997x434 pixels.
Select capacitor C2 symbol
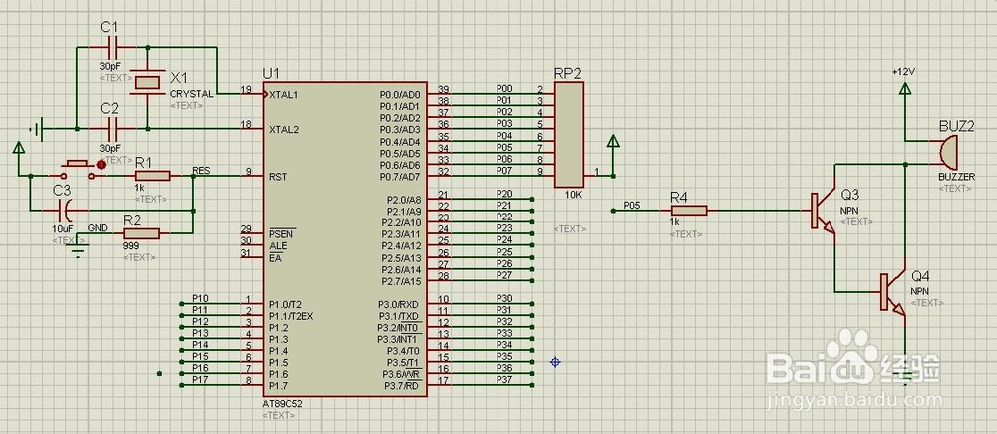[x=112, y=129]
